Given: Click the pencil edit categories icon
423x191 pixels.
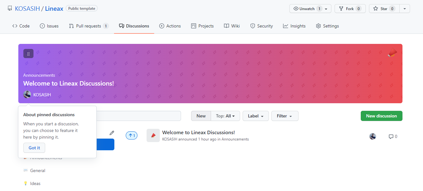Looking at the screenshot, I should coord(112,133).
